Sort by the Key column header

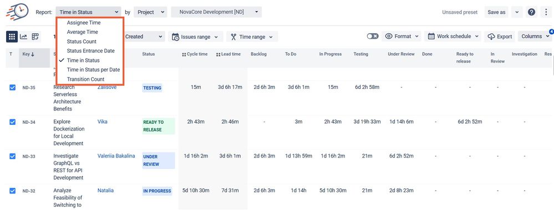(34, 58)
